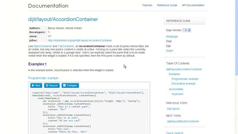Click the page vertical scrollbar thumb
238x134 pixels.
[237, 38]
